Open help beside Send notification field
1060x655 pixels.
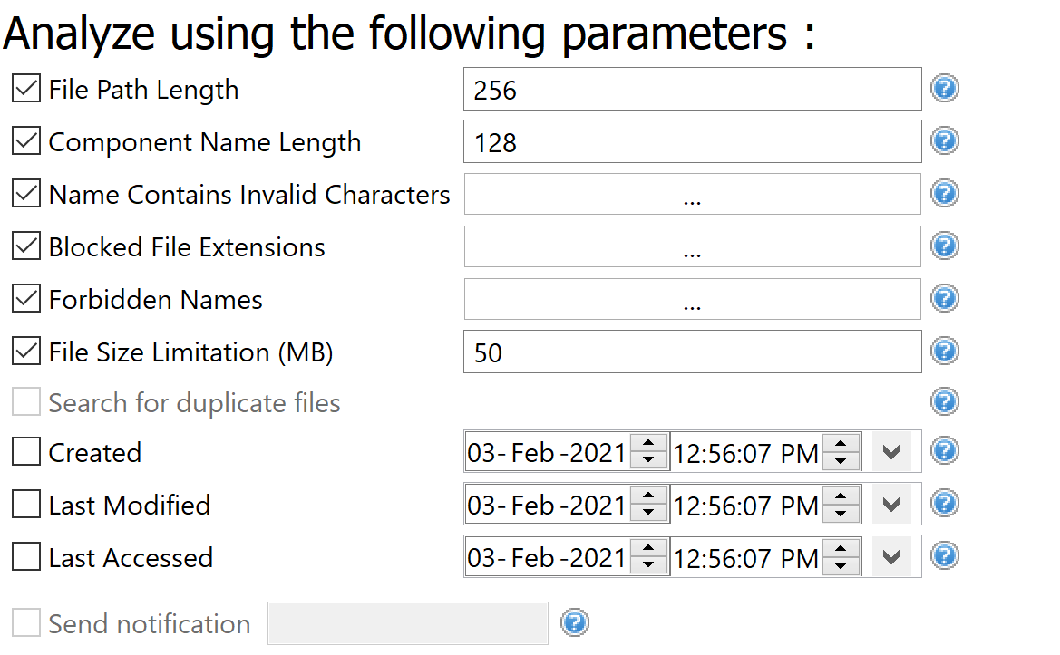tap(574, 622)
